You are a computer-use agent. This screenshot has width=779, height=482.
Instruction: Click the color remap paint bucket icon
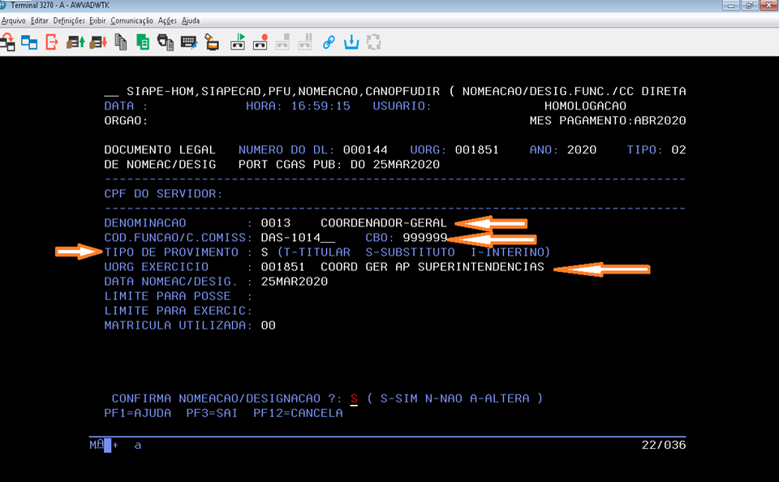tap(211, 41)
